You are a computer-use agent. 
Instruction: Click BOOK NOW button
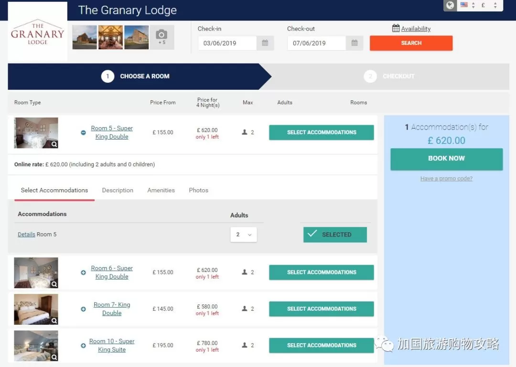(x=446, y=159)
